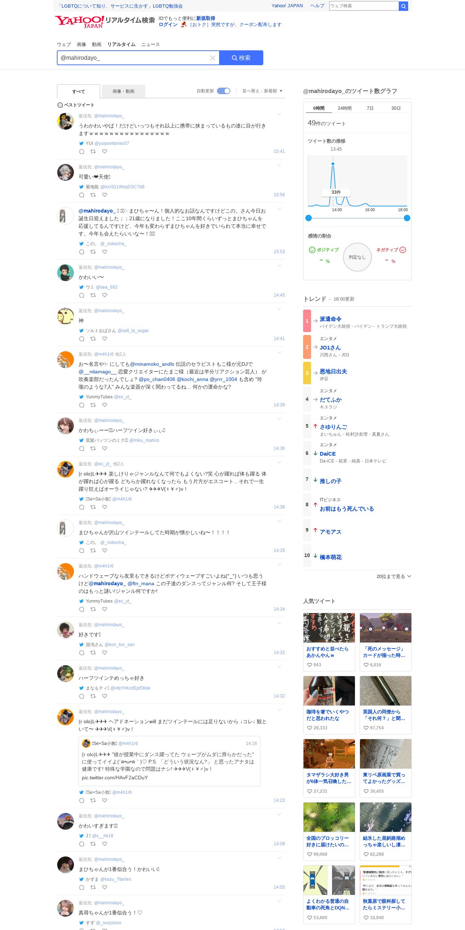Reply to the tweet by 黒髪パッツンのミク @miku_mahiro
The height and width of the screenshot is (930, 465).
pos(82,448)
